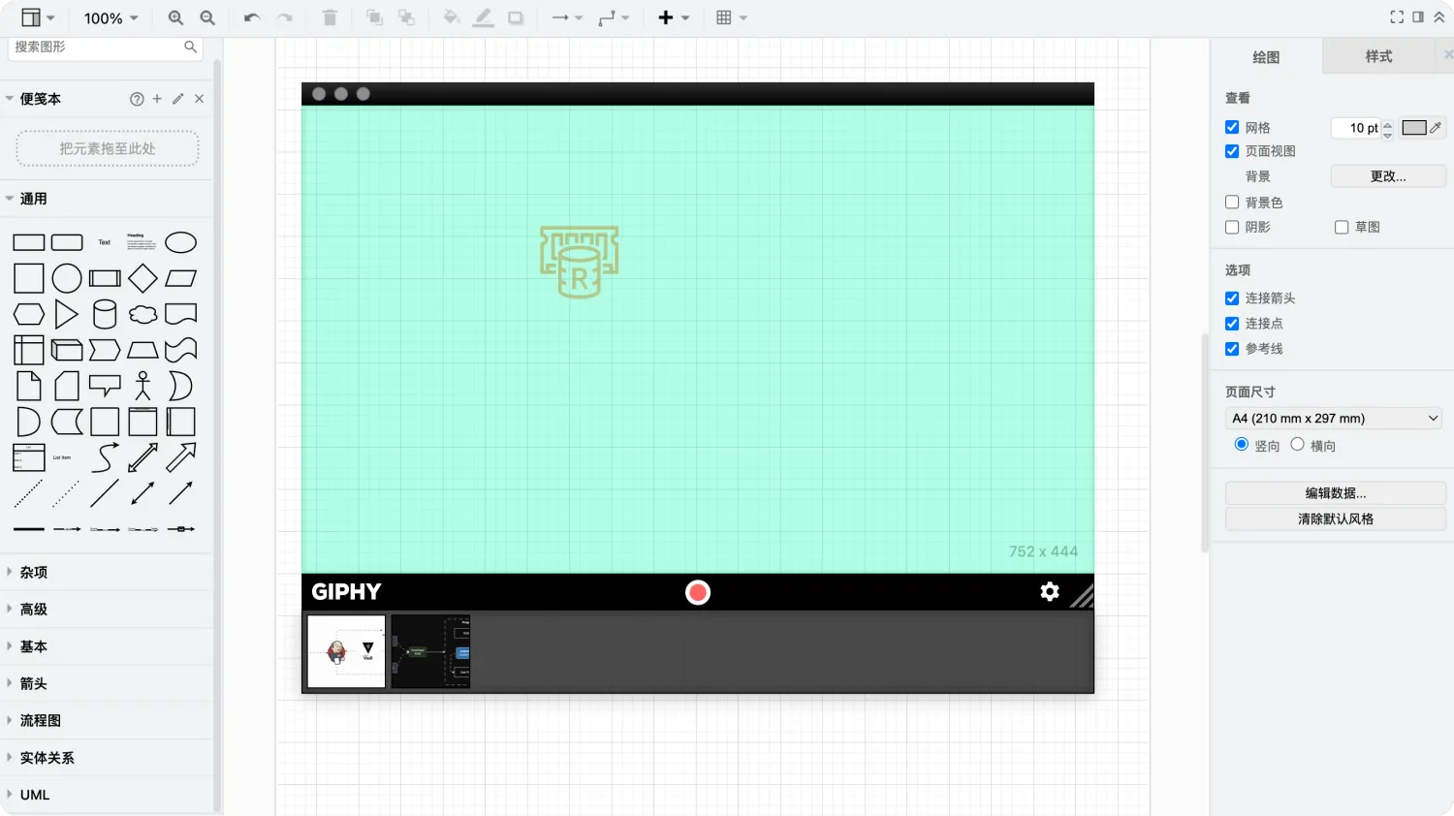Pick the diamond shape in shape library

142,278
